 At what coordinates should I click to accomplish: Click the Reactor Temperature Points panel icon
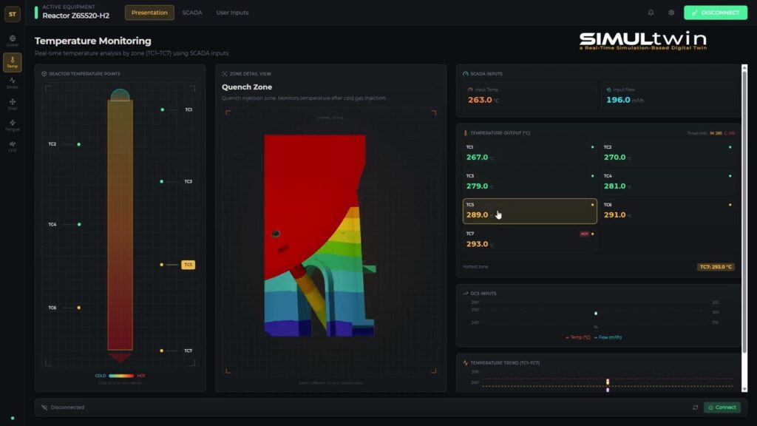(44, 74)
